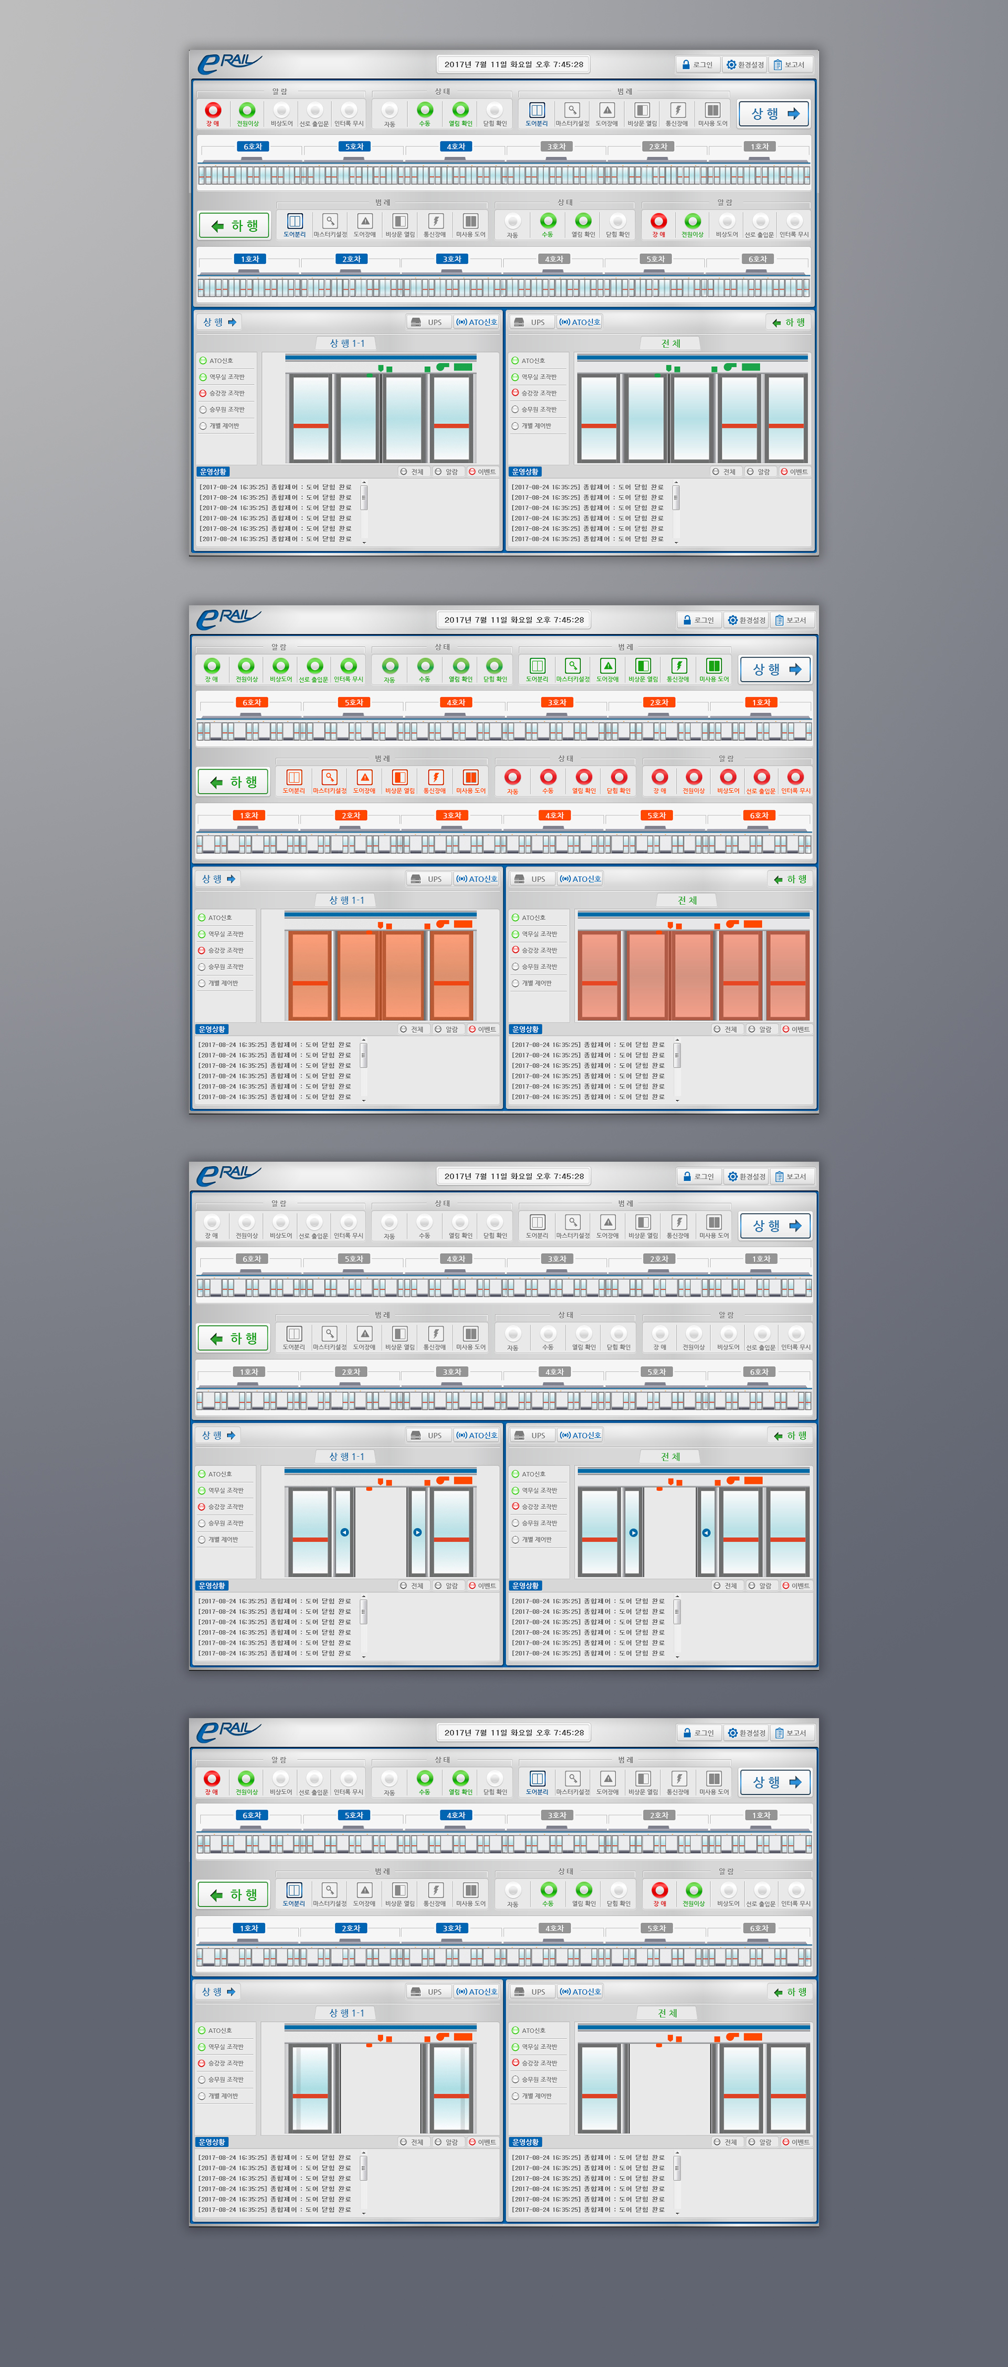Click left door arrow in third screen's 상행 1-1 view
The height and width of the screenshot is (2367, 1008).
tap(344, 1532)
